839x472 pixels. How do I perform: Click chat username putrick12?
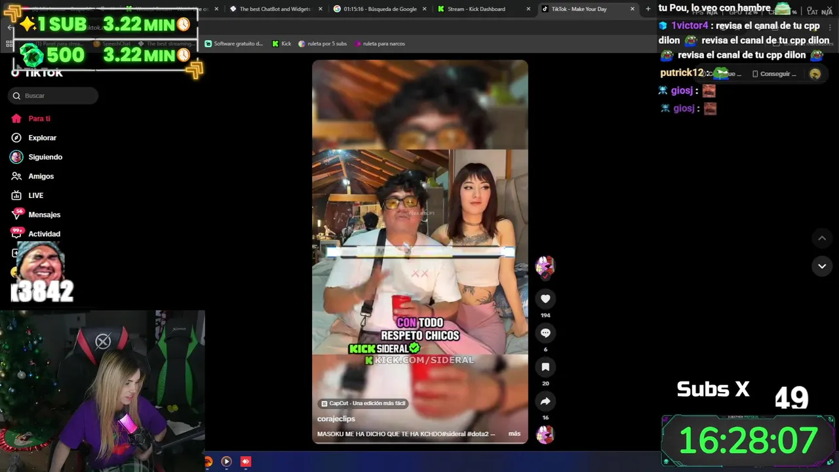(x=682, y=73)
